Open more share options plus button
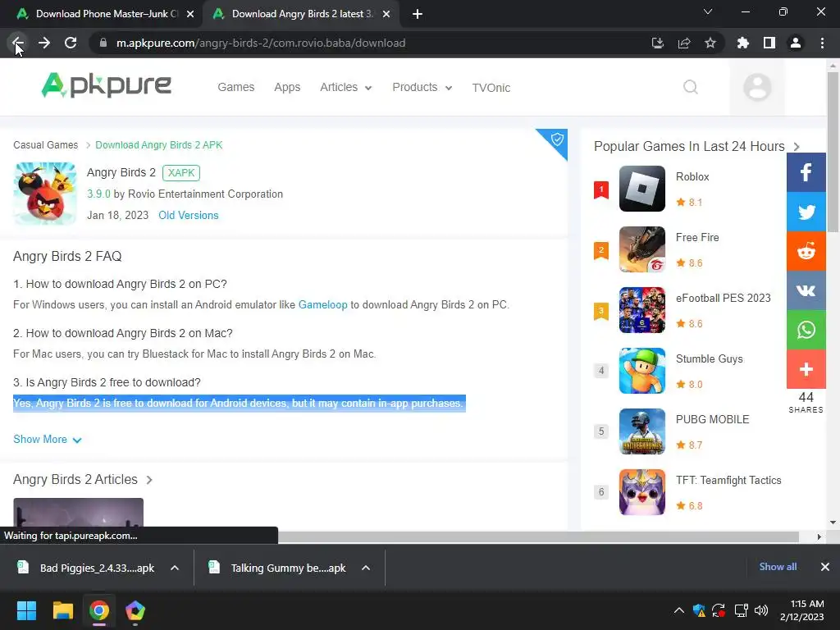Viewport: 840px width, 630px height. tap(806, 369)
